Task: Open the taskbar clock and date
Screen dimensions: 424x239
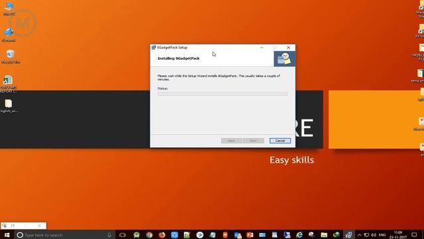Action: click(x=398, y=235)
